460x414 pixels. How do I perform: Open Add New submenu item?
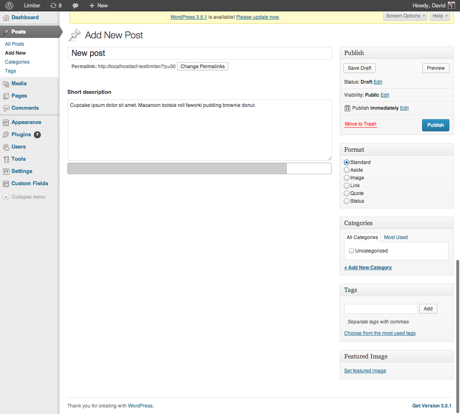point(15,53)
